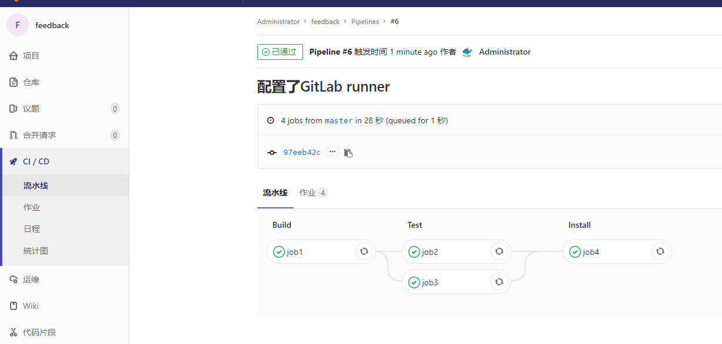Click the Build stage heading
The image size is (722, 344).
pos(282,225)
